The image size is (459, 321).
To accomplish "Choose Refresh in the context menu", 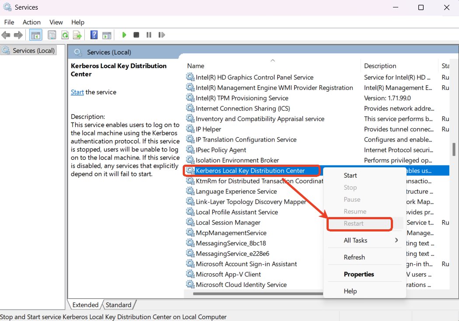I will pyautogui.click(x=354, y=257).
